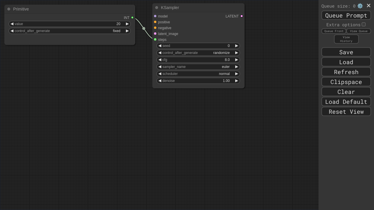Click the Primitive INT output connector
374x210 pixels.
coord(132,17)
